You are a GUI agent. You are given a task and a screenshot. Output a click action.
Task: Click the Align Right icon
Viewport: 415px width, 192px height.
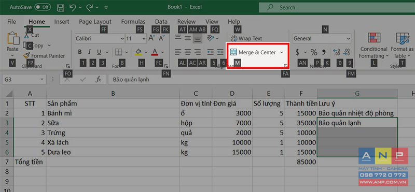point(198,52)
